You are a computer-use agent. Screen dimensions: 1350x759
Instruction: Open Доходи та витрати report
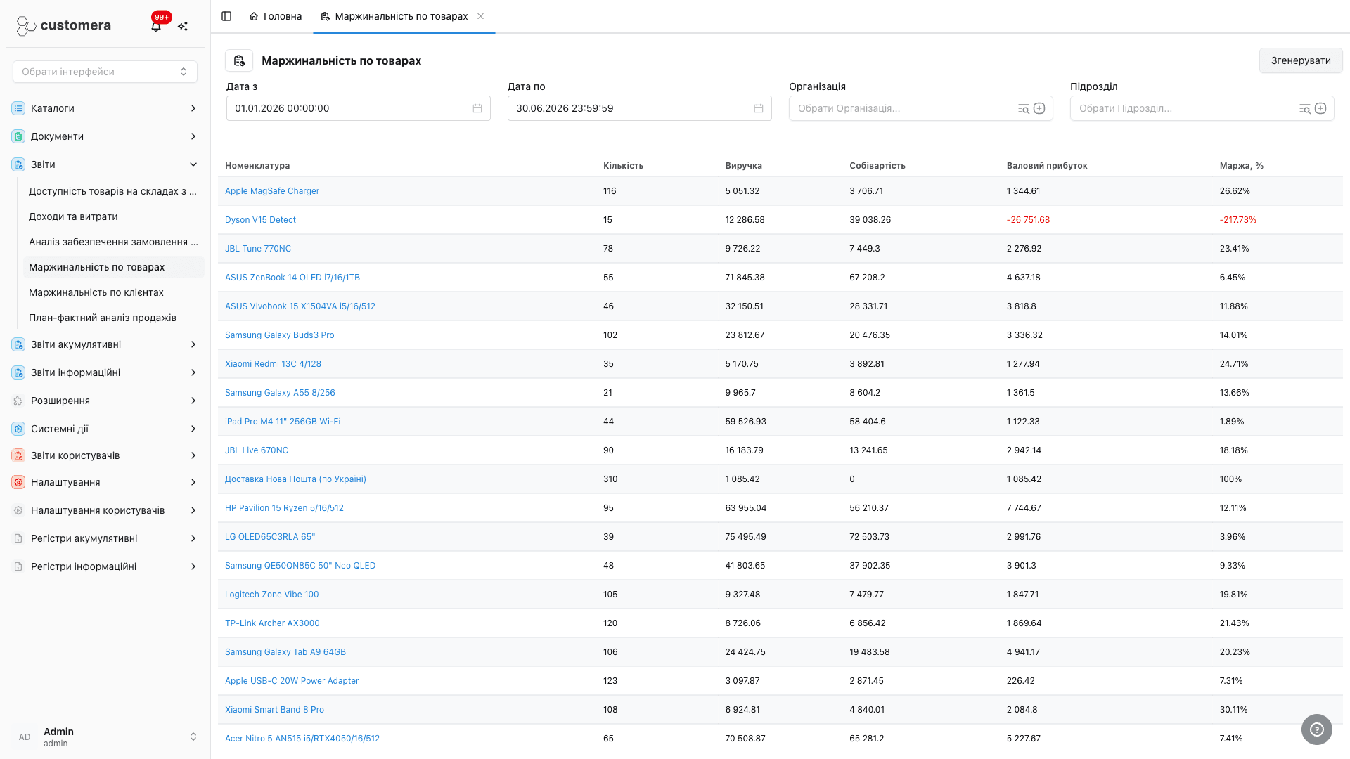[73, 216]
